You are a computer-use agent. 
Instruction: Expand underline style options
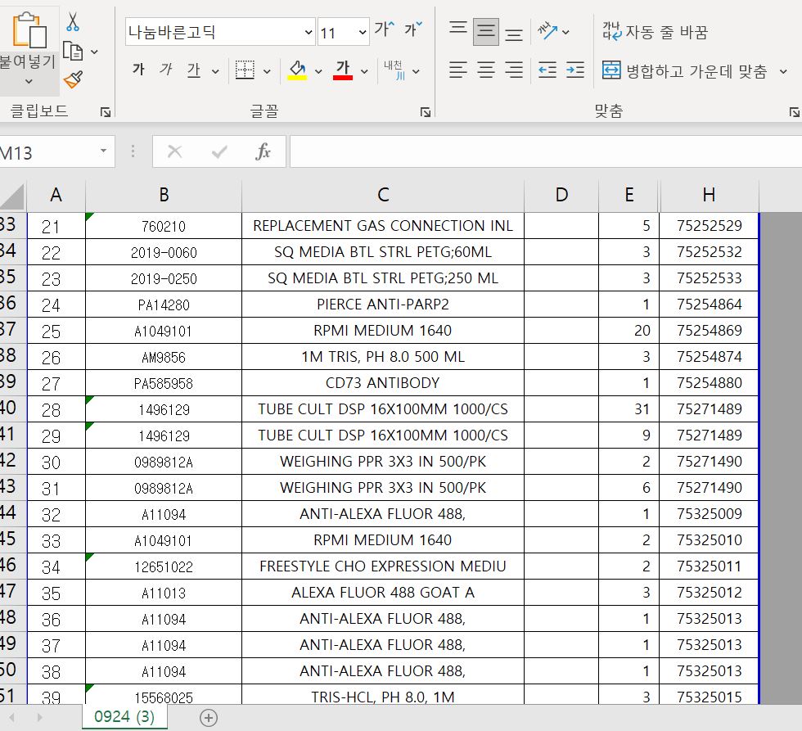[215, 71]
